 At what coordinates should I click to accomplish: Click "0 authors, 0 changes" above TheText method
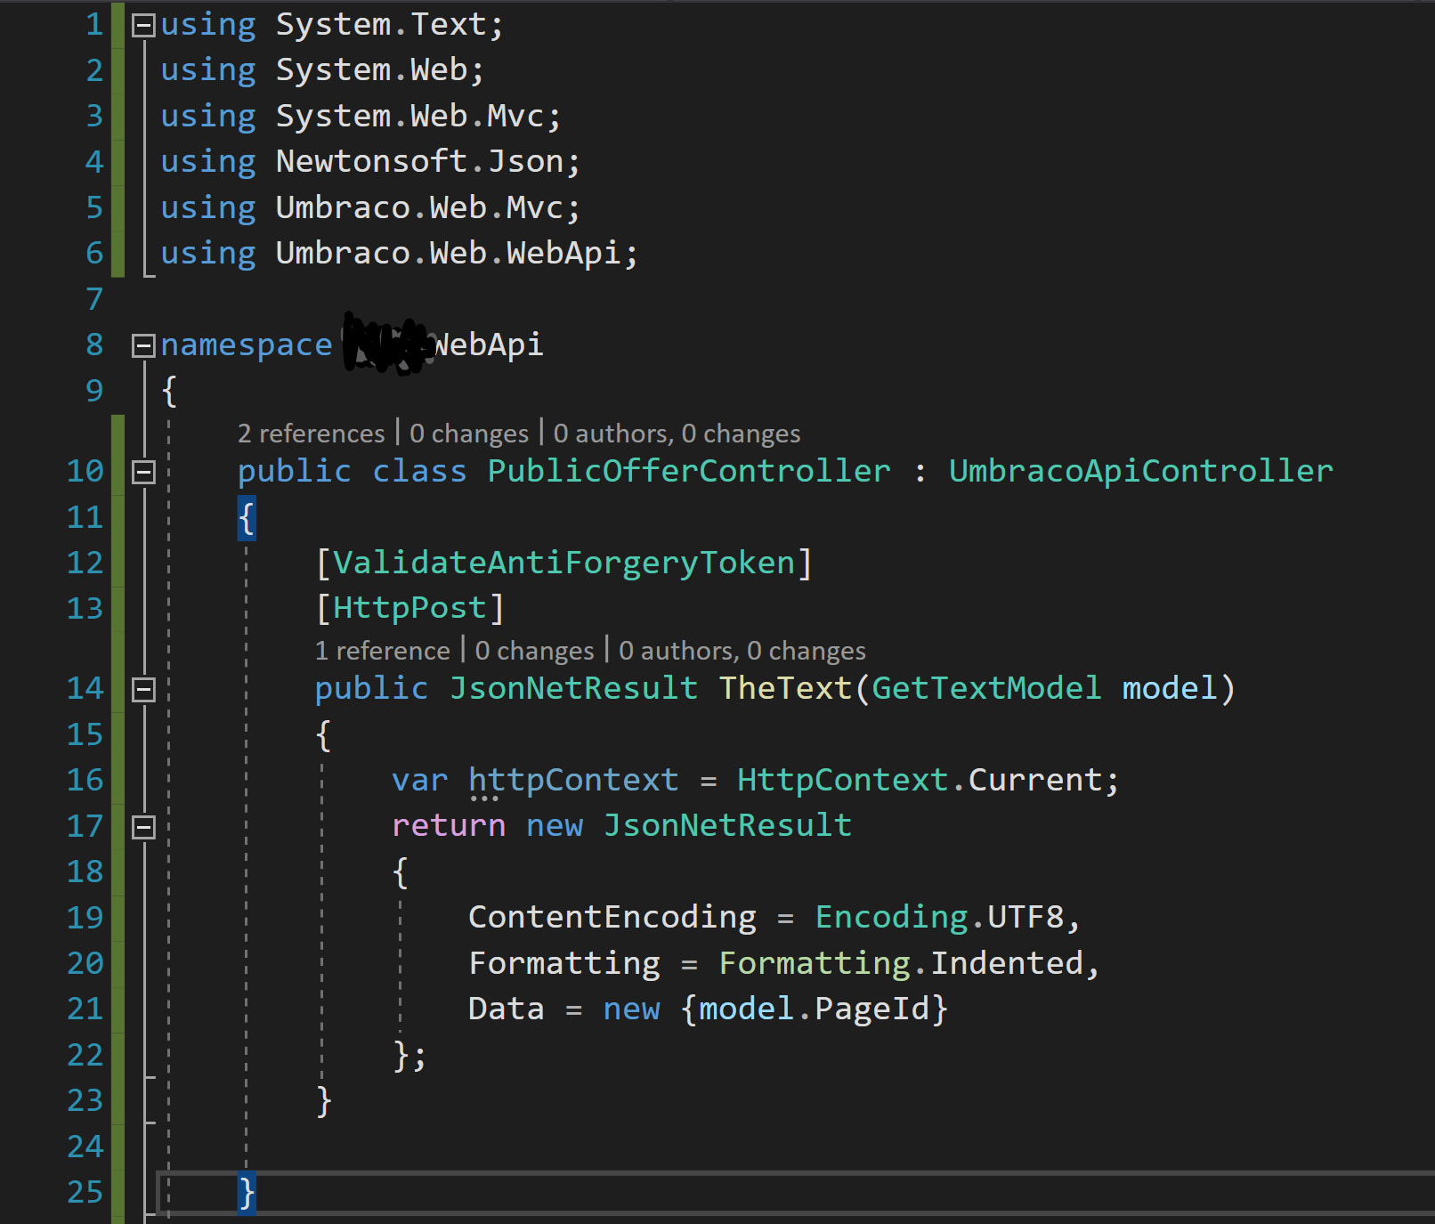(x=742, y=651)
